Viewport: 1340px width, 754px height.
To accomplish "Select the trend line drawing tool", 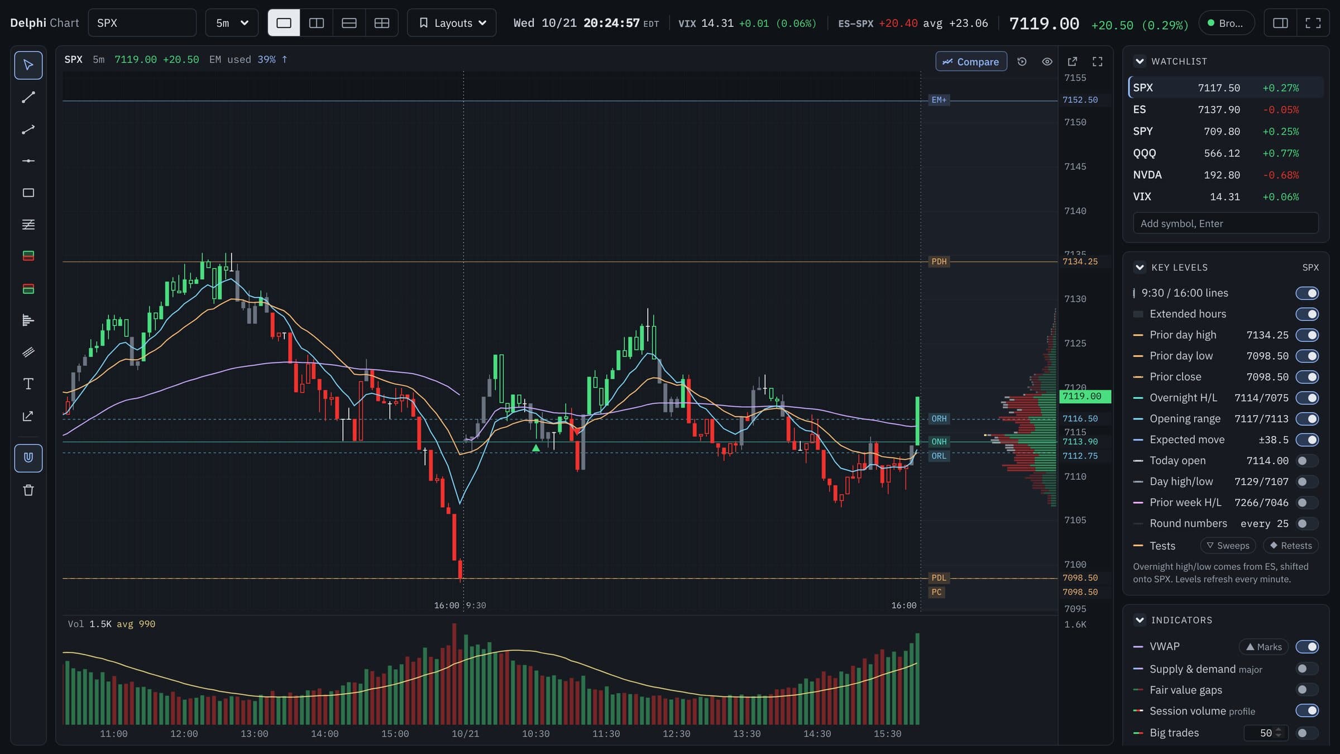I will [28, 98].
